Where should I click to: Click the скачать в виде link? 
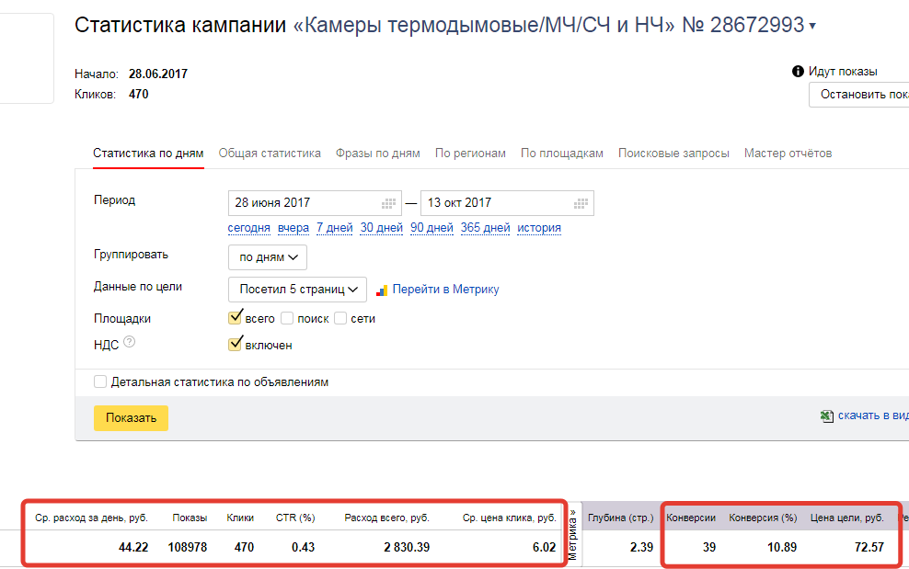pyautogui.click(x=873, y=415)
